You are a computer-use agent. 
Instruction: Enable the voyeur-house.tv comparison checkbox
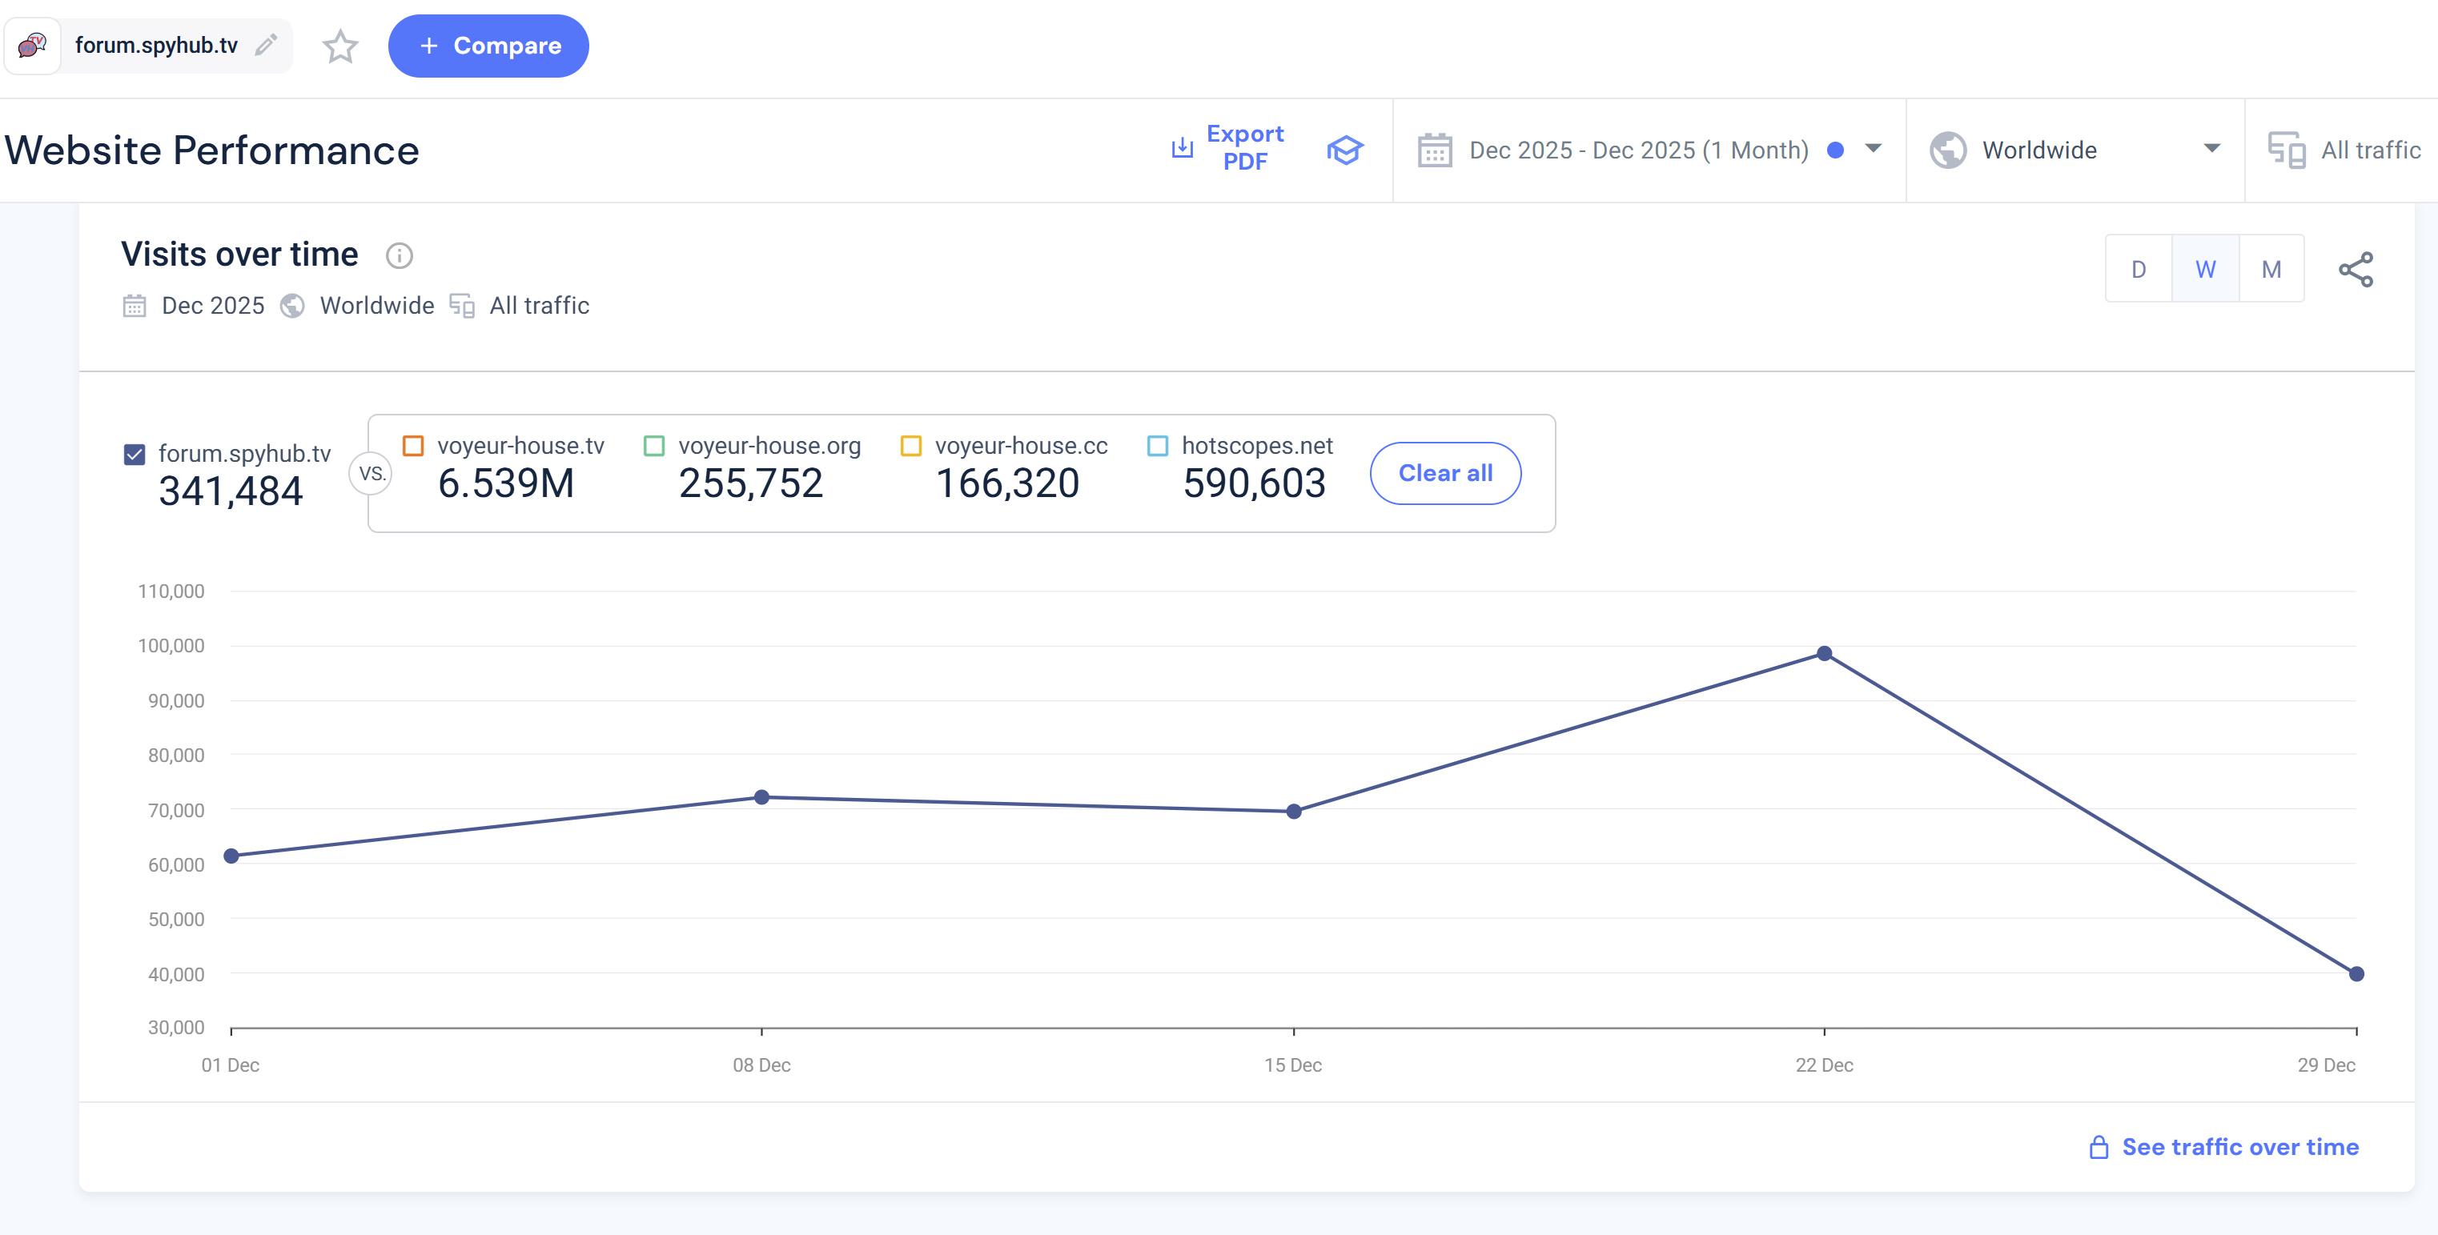[414, 446]
